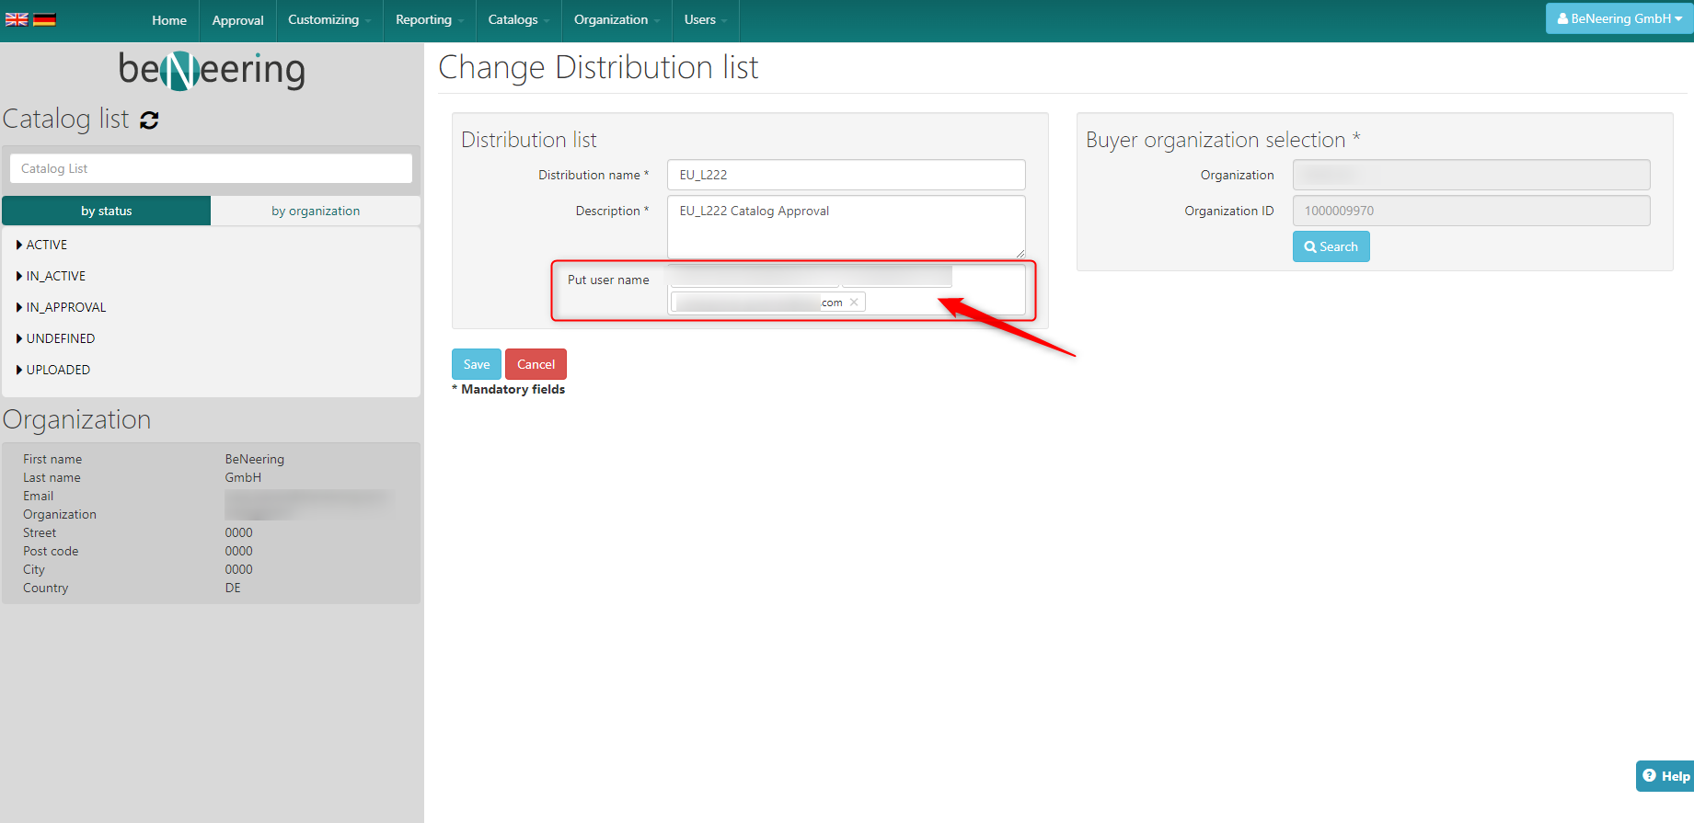Refresh the Catalog list using the reload icon
Image resolution: width=1694 pixels, height=823 pixels.
tap(149, 120)
